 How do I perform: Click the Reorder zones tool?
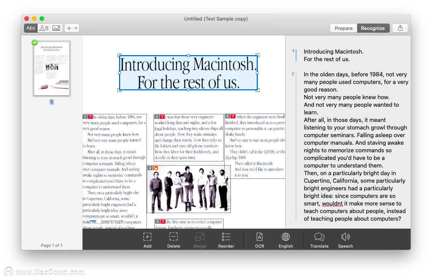click(x=226, y=240)
